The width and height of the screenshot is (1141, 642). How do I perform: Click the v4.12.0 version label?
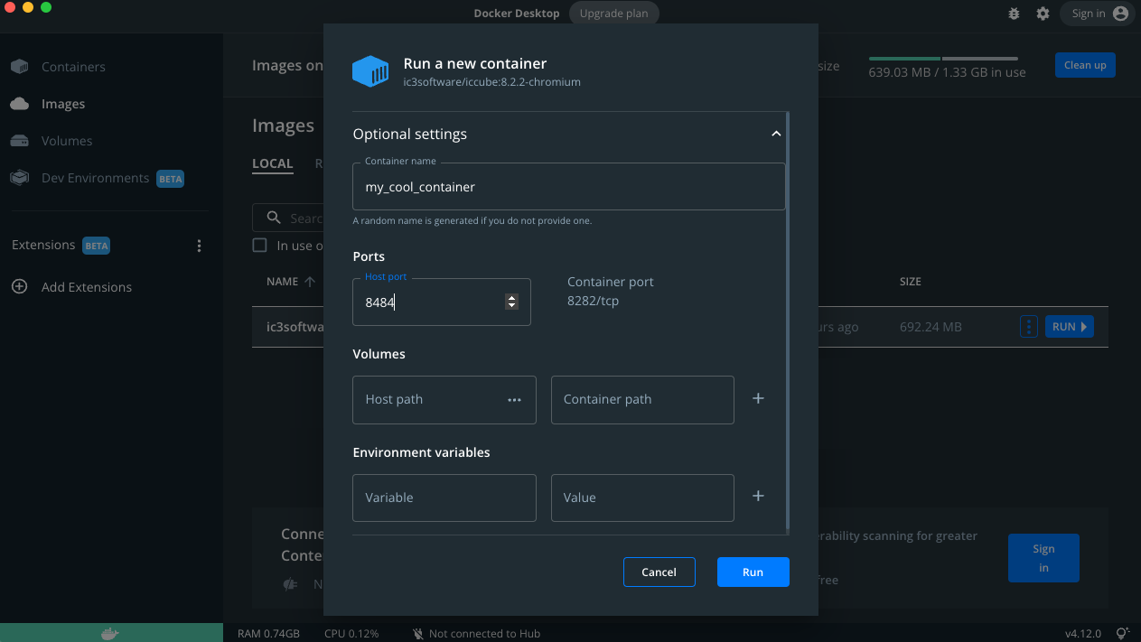1083,634
